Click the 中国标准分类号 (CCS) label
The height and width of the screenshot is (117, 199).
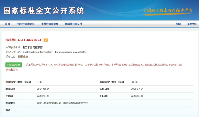pyautogui.click(x=18, y=82)
